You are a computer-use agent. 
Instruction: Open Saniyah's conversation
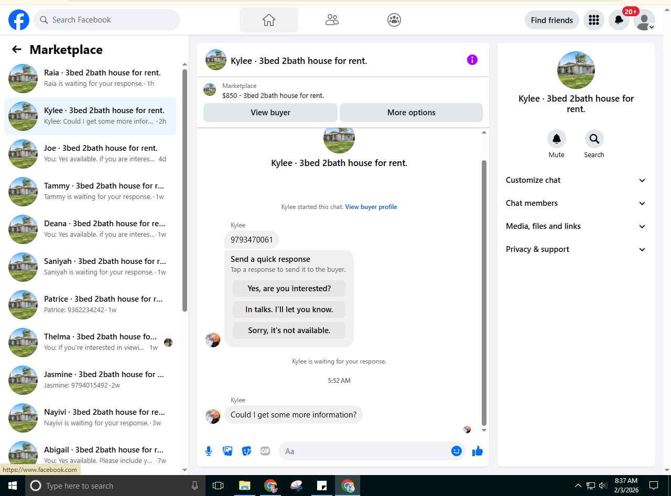click(90, 267)
